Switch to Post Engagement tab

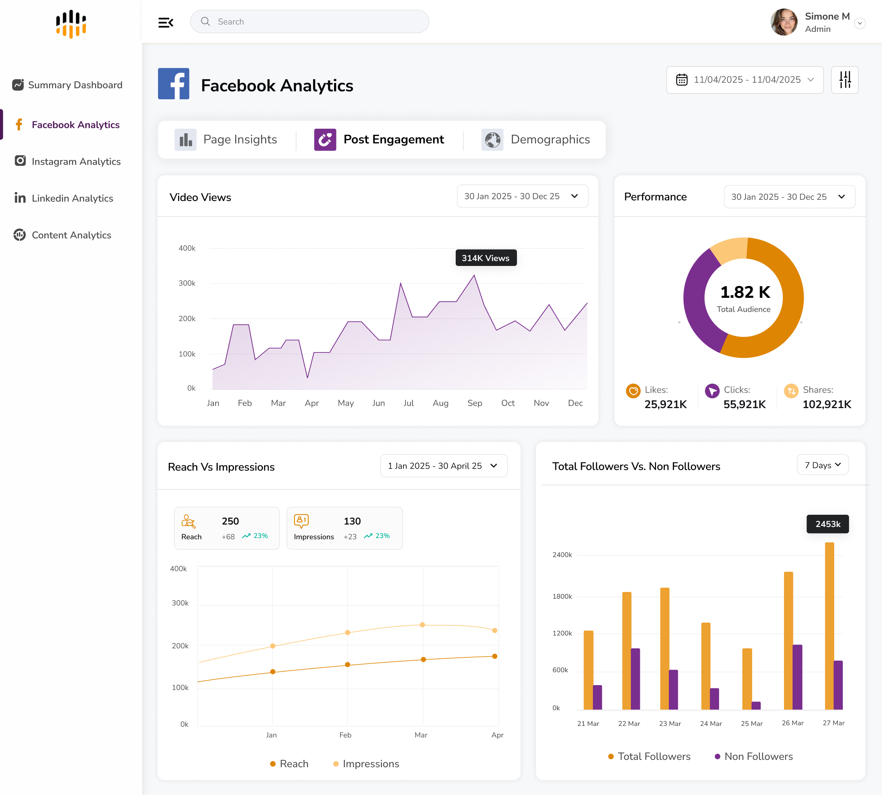379,140
